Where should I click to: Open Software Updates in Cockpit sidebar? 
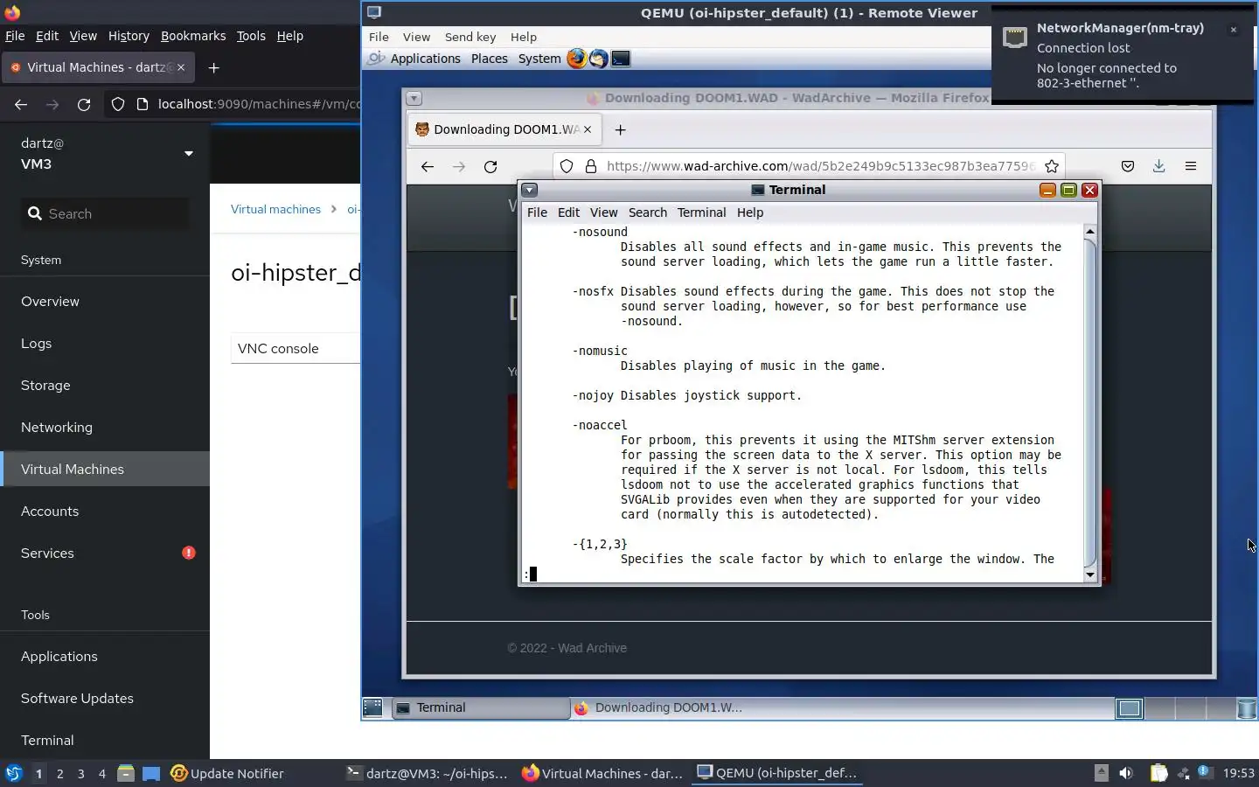tap(105, 698)
